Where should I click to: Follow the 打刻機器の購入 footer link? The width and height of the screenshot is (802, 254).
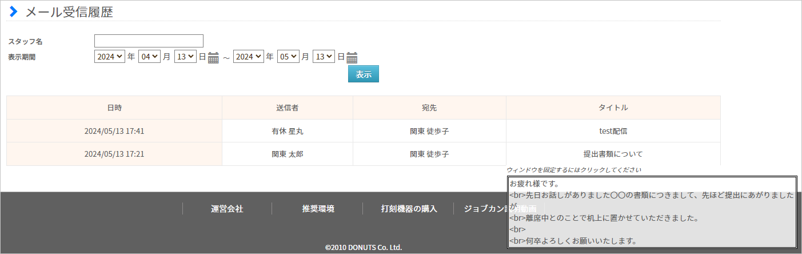[409, 209]
